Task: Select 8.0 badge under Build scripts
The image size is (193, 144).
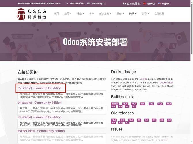Action: (x=120, y=106)
